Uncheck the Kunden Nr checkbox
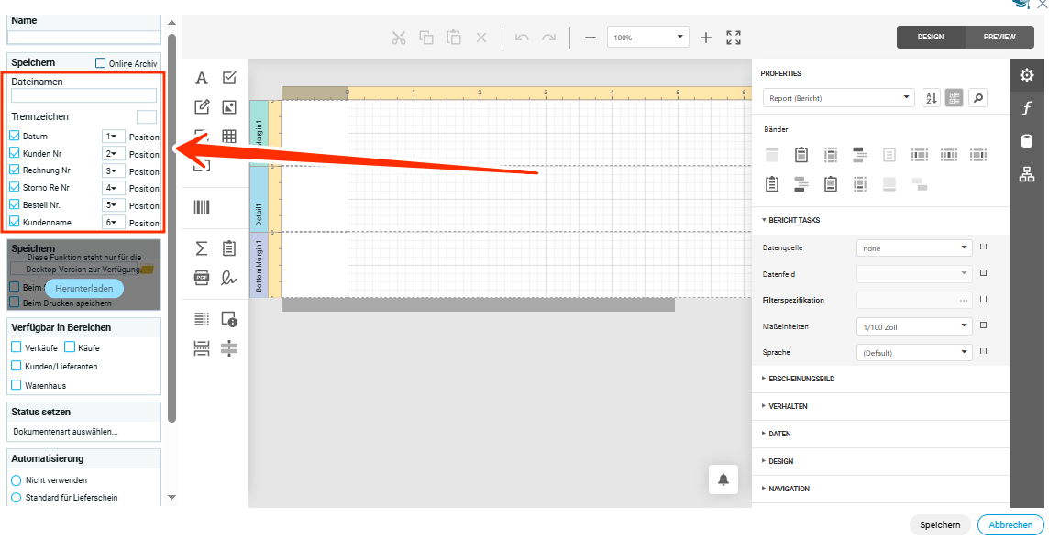The height and width of the screenshot is (539, 1049). point(15,153)
